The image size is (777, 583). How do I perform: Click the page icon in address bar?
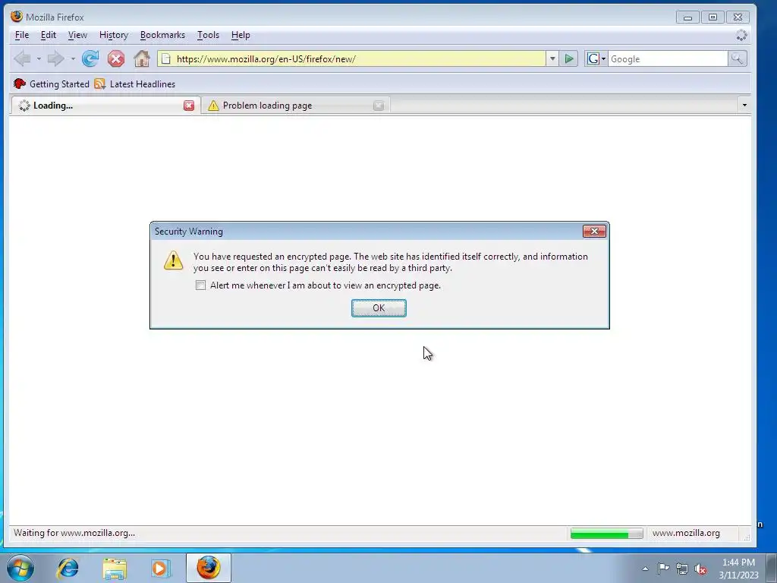(x=166, y=58)
